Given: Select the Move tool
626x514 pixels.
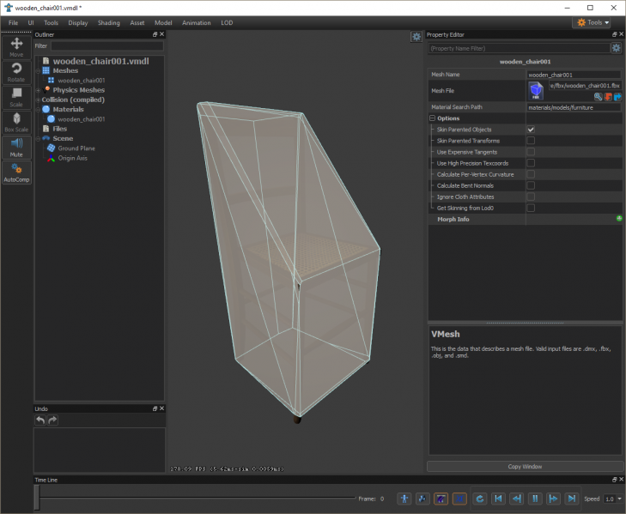Looking at the screenshot, I should tap(16, 47).
